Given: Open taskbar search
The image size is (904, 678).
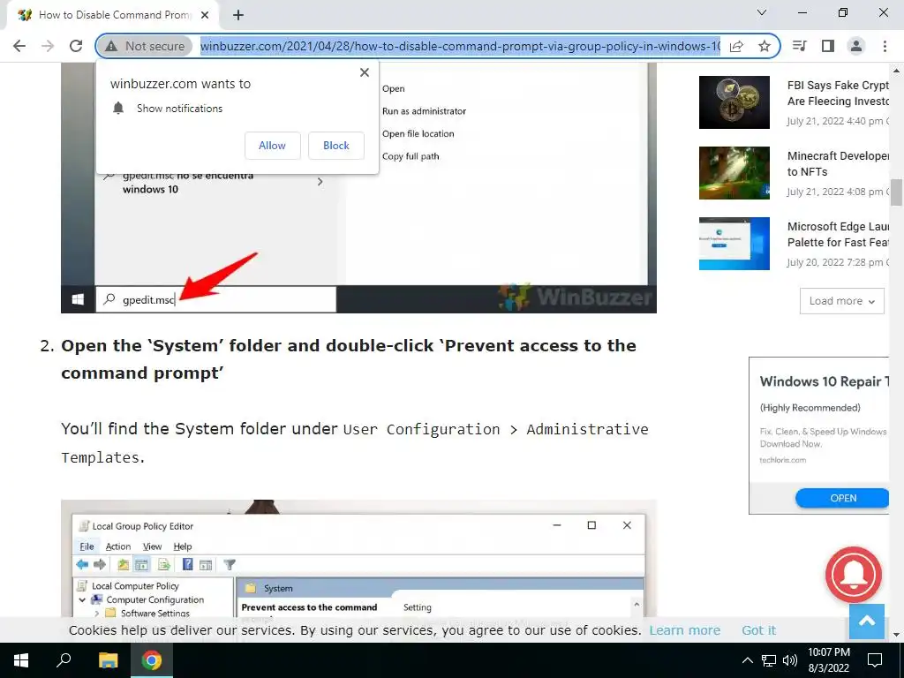Looking at the screenshot, I should (x=64, y=660).
